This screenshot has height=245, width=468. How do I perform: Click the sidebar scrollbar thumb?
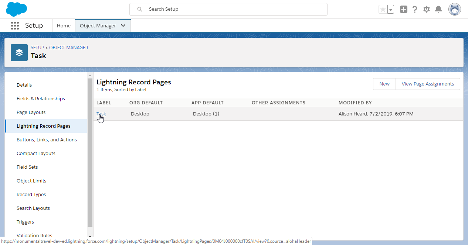(x=90, y=152)
